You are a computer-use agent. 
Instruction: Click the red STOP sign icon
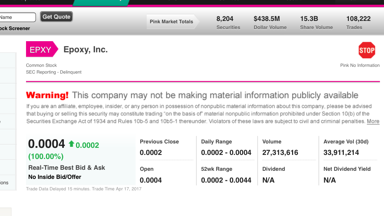367,50
